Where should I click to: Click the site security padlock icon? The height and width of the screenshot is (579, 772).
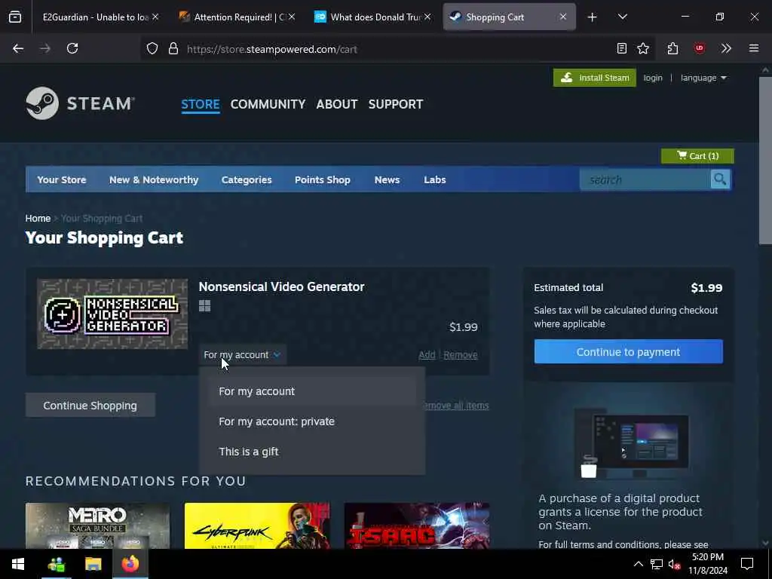(173, 49)
